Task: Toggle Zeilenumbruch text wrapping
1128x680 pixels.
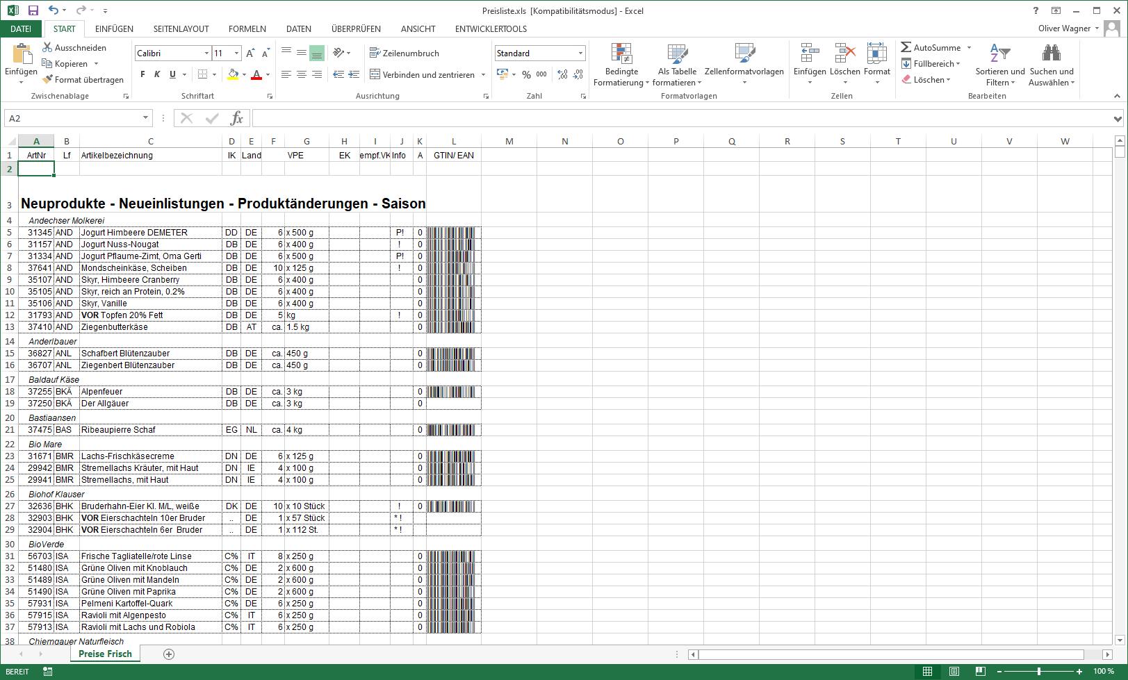Action: coord(404,53)
